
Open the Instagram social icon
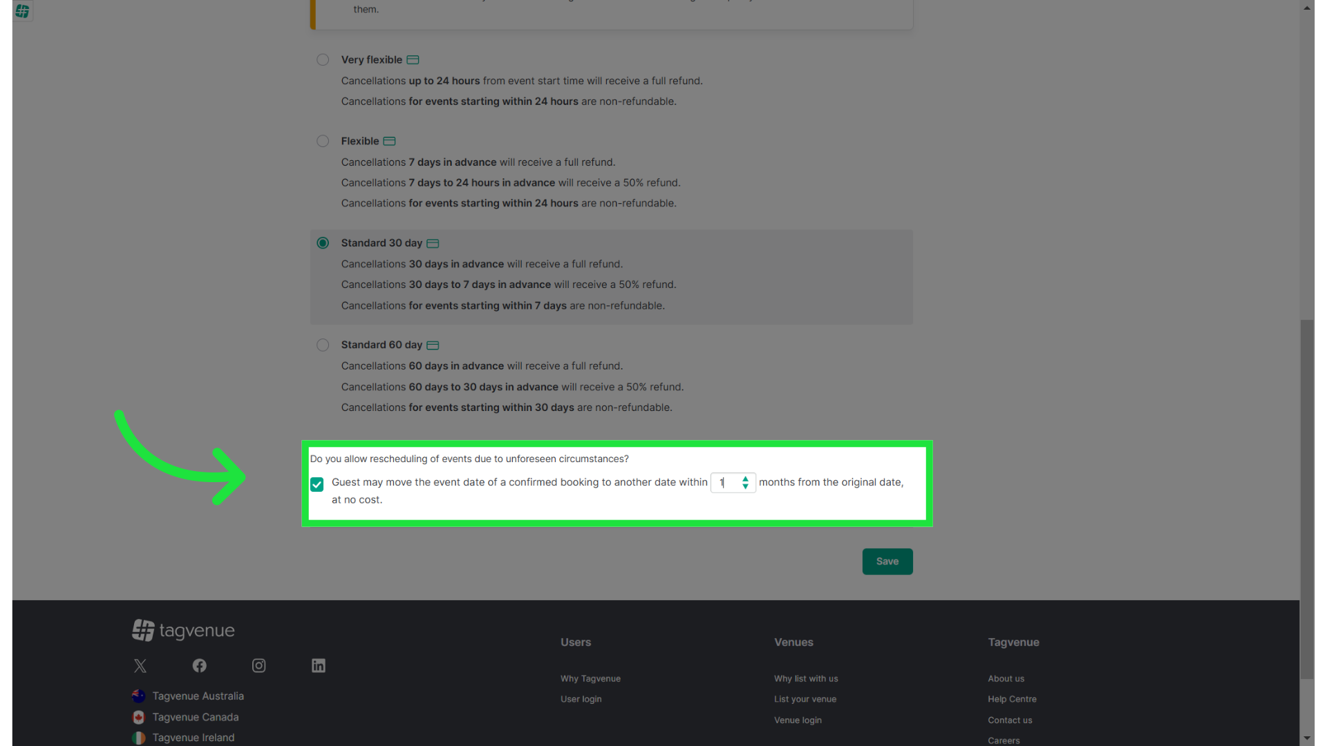coord(259,666)
